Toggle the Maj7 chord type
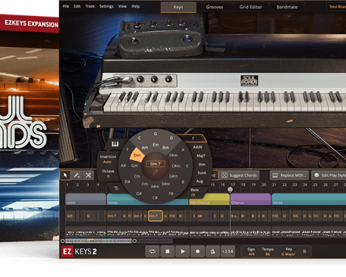This screenshot has width=346, height=277. tap(201, 156)
